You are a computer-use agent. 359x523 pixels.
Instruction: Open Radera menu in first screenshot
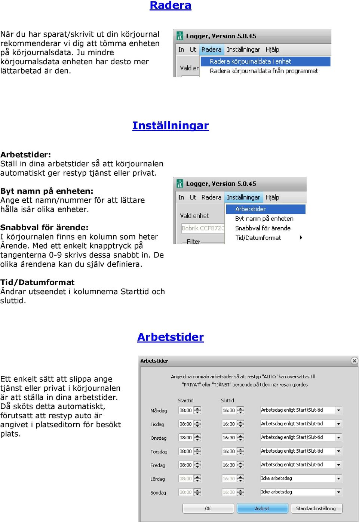point(211,49)
